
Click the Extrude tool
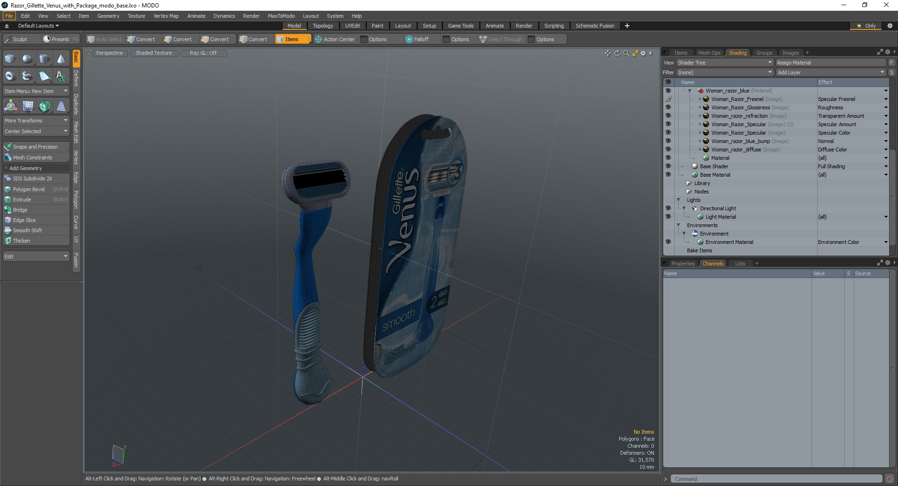[36, 200]
